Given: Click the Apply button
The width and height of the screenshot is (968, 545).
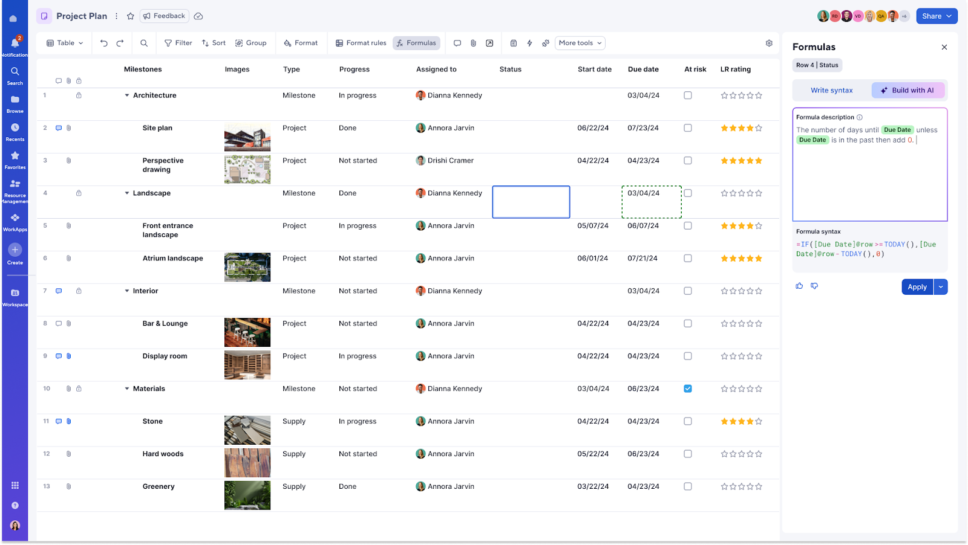Looking at the screenshot, I should [917, 287].
